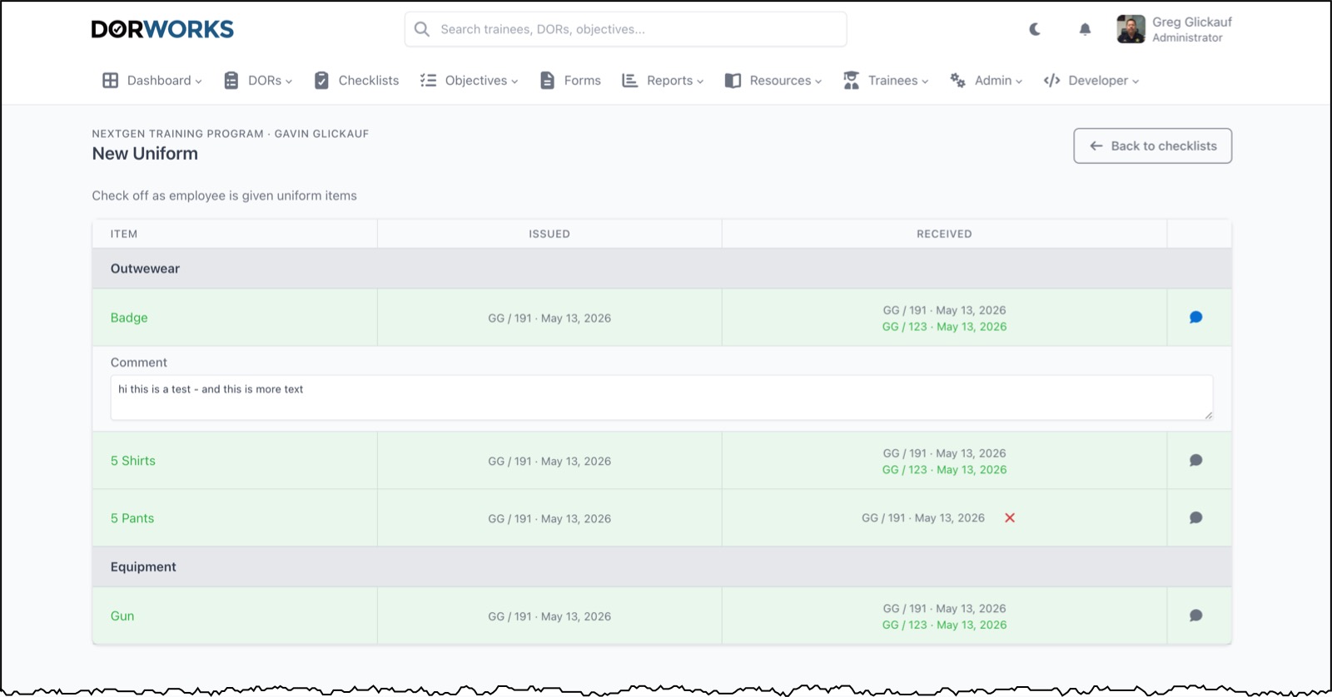Click the DORWORKS logo
The width and height of the screenshot is (1332, 697).
(162, 29)
